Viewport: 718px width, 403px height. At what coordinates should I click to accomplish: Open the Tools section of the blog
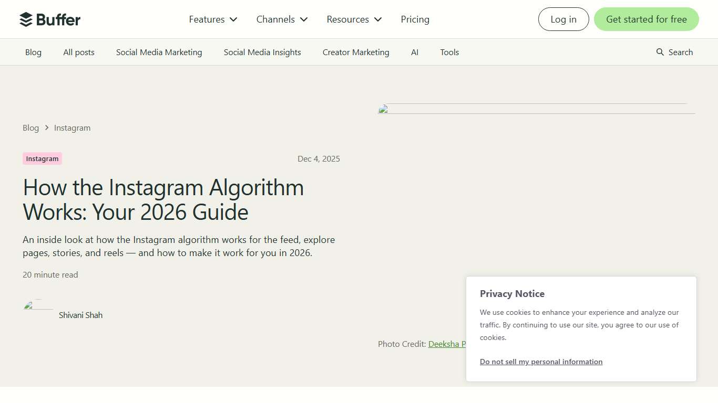[x=449, y=52]
